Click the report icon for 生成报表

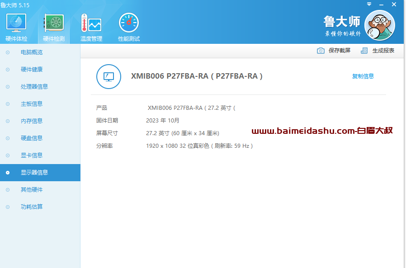tap(364, 51)
